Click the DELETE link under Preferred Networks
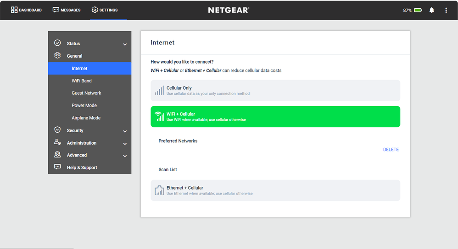Screen dimensions: 458x249 [391, 150]
